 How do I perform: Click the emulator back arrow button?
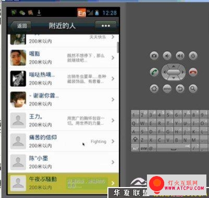click(180, 88)
